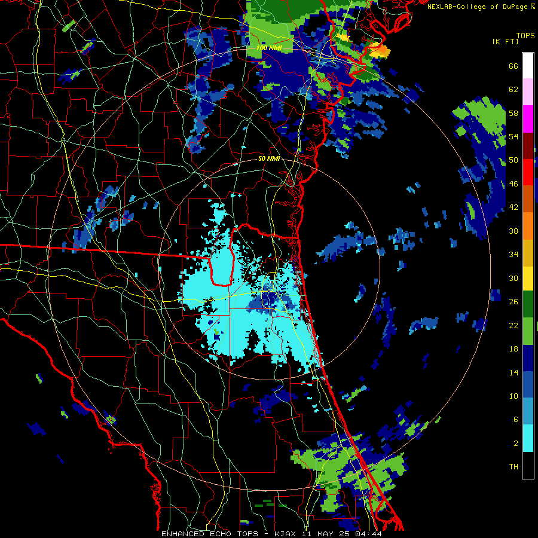Viewport: 538px width, 538px height.
Task: Click the "46" legend value
Action: tap(513, 184)
